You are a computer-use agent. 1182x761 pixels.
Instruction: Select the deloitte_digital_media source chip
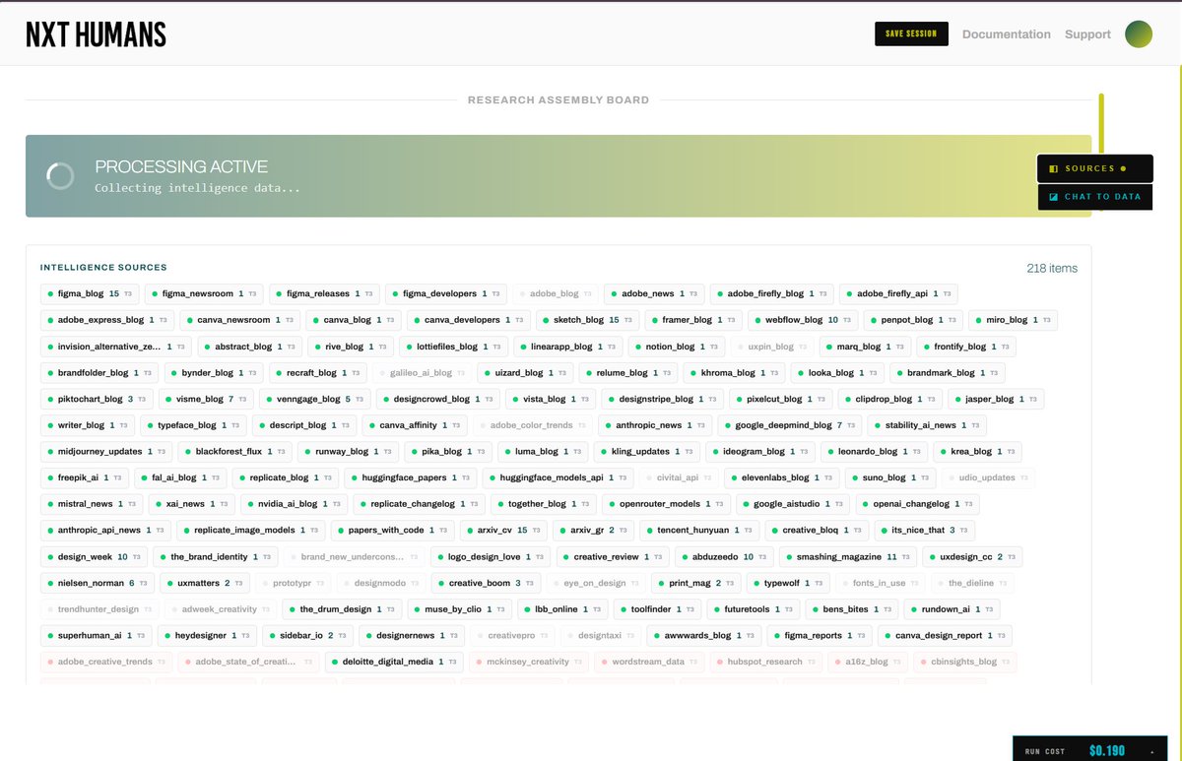(396, 662)
